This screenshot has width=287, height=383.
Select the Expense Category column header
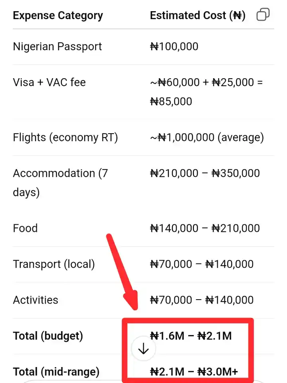coord(58,16)
